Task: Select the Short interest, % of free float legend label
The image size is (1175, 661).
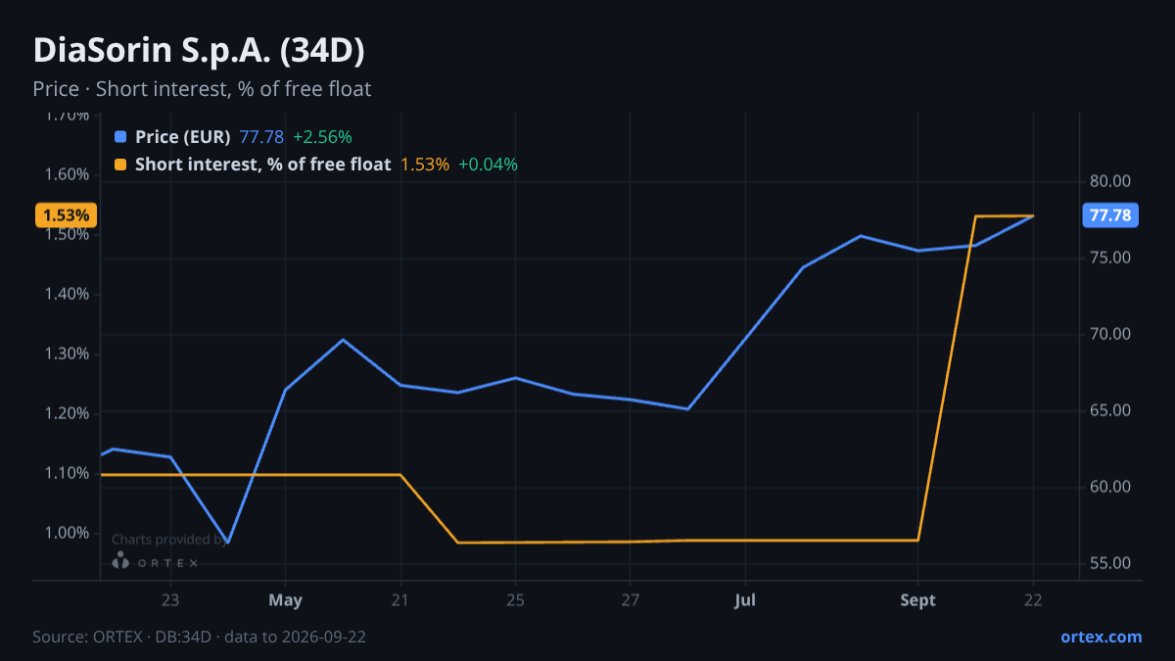Action: point(263,165)
